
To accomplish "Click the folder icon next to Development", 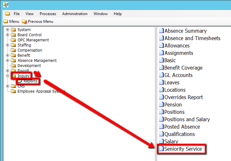I will click(13, 66).
